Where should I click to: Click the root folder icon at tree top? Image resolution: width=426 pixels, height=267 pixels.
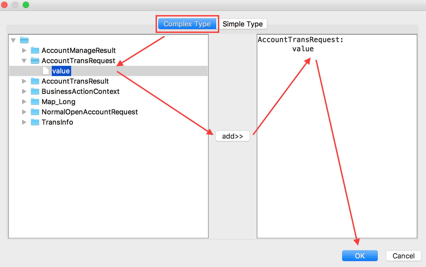coord(24,40)
